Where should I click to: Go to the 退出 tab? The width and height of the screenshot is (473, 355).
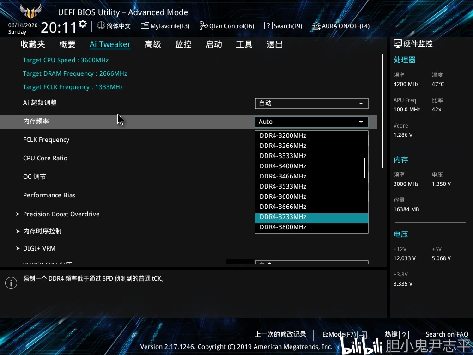coord(275,44)
